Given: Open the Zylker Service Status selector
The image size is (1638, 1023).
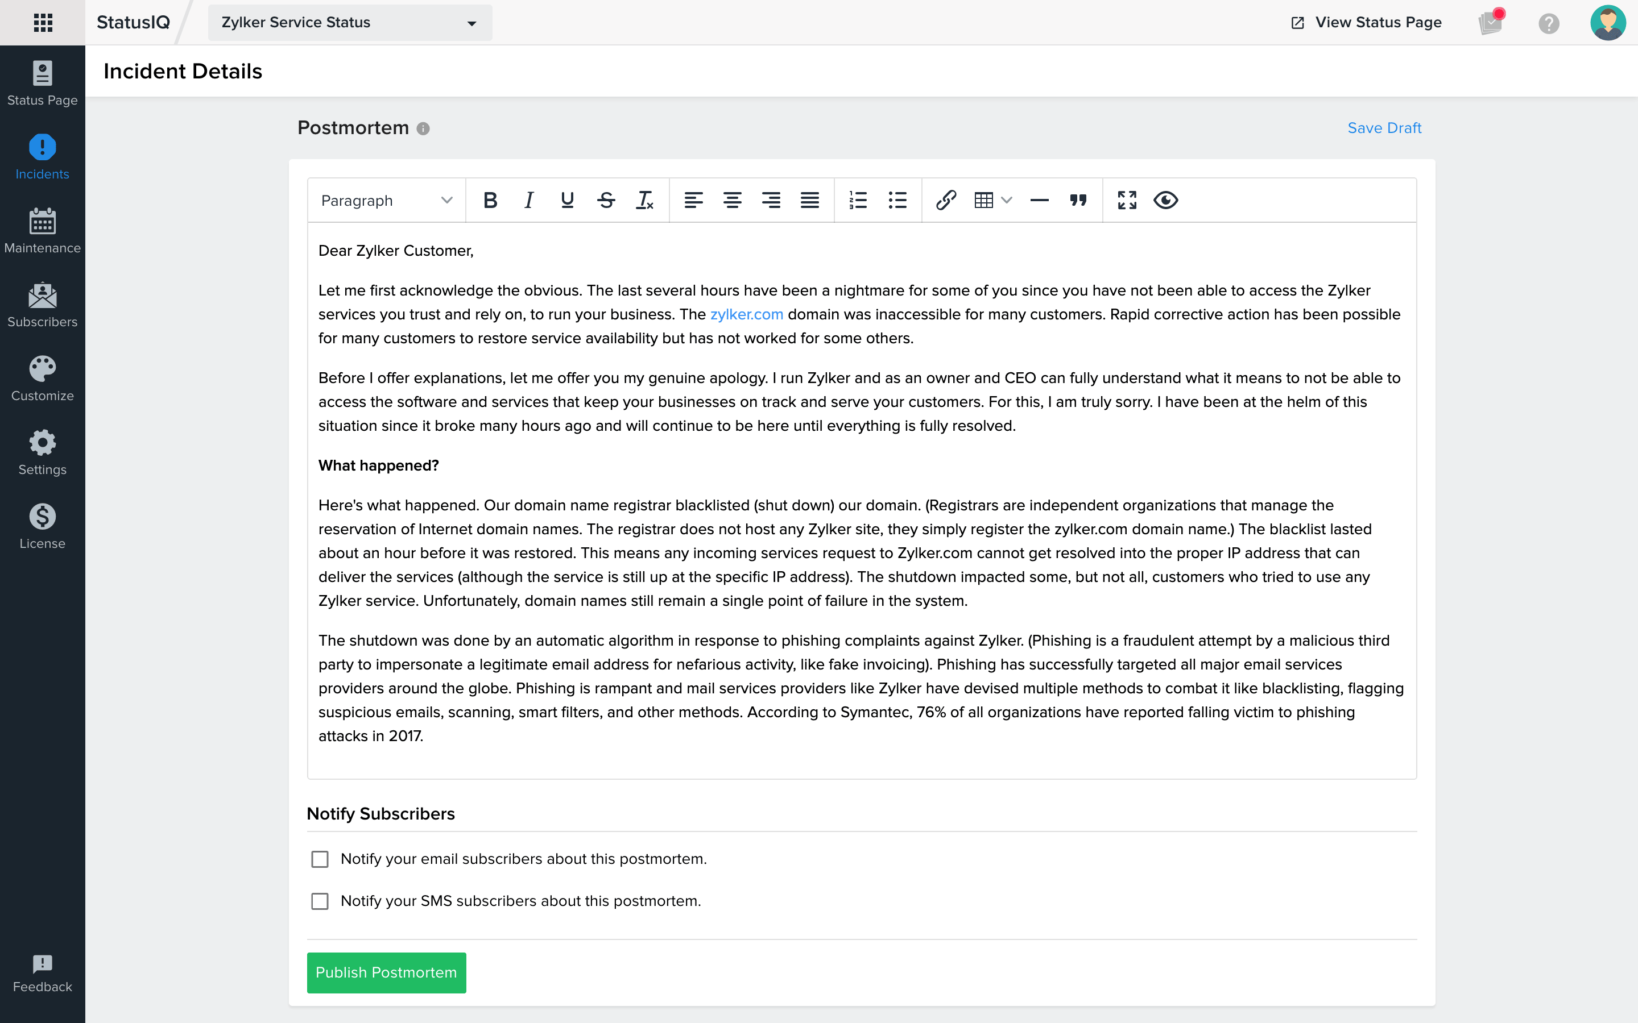Looking at the screenshot, I should [349, 22].
